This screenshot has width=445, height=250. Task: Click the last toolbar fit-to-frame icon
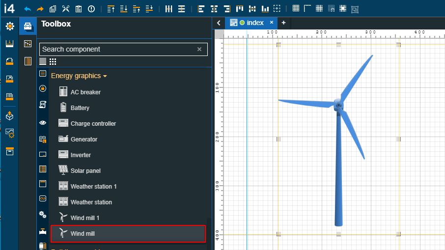[x=355, y=9]
